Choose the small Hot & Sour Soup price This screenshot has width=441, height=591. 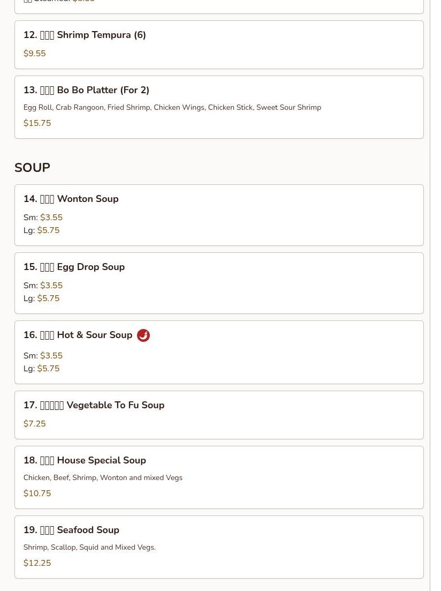pyautogui.click(x=51, y=356)
